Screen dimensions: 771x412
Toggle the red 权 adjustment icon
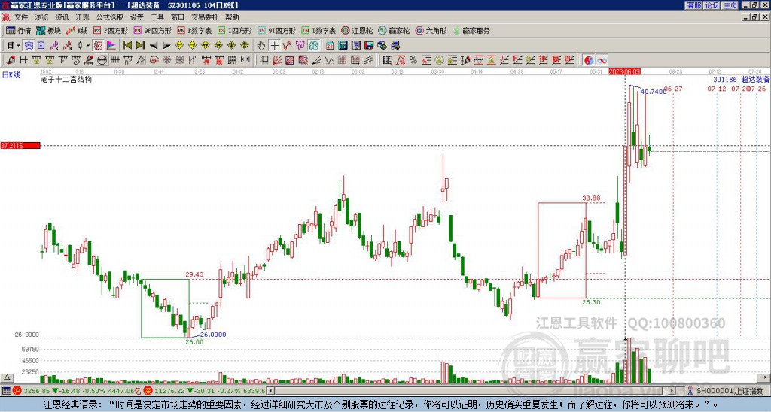[98, 46]
